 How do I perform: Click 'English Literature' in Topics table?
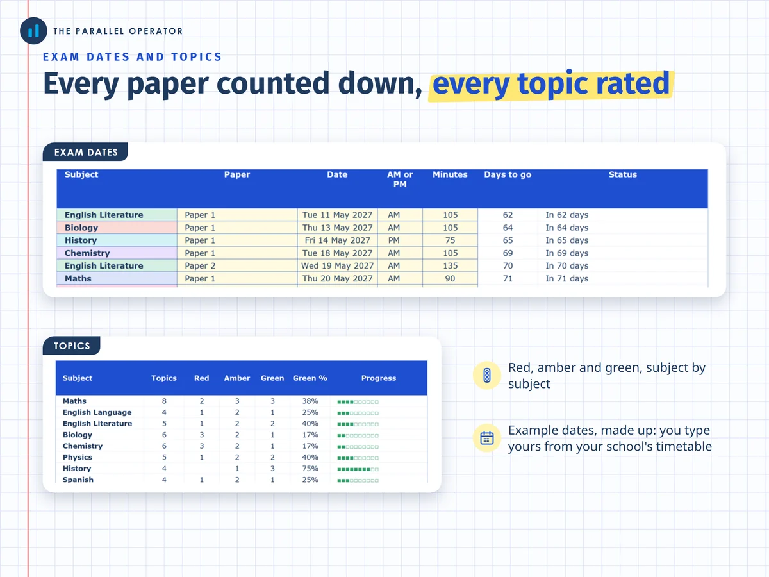[97, 424]
